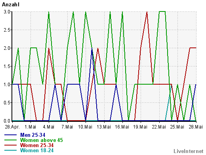Screen dimensions: 206x155
Task: Open the LiveInternet watermark link
Action: 189,151
